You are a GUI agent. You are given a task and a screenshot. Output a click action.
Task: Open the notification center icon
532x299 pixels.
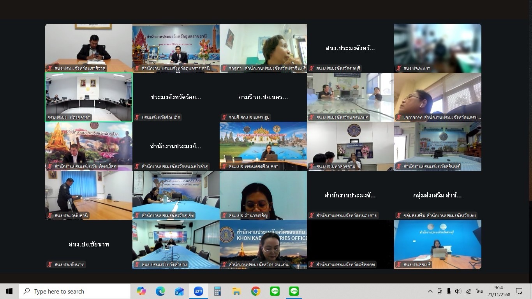[x=519, y=291]
